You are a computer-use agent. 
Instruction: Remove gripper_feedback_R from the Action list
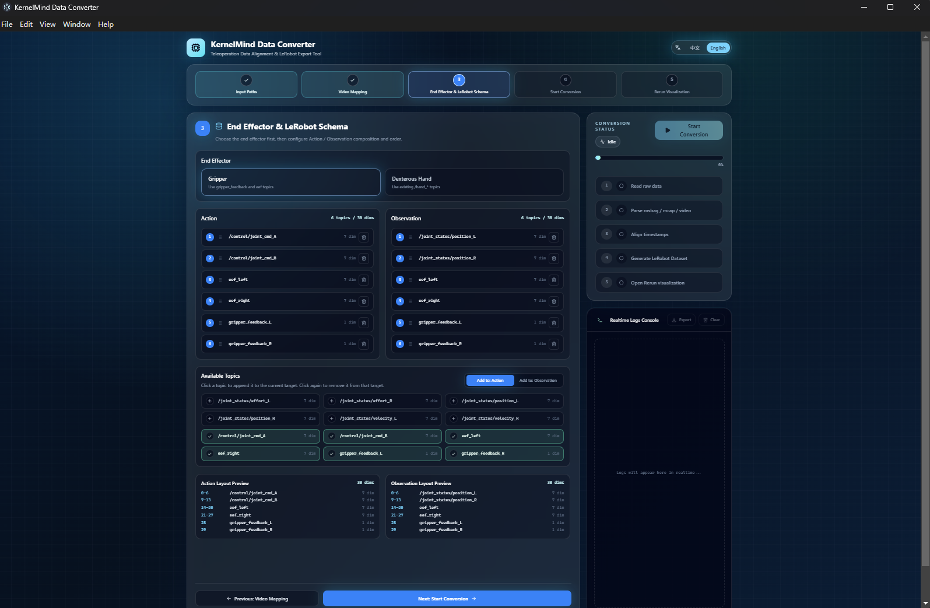click(364, 344)
